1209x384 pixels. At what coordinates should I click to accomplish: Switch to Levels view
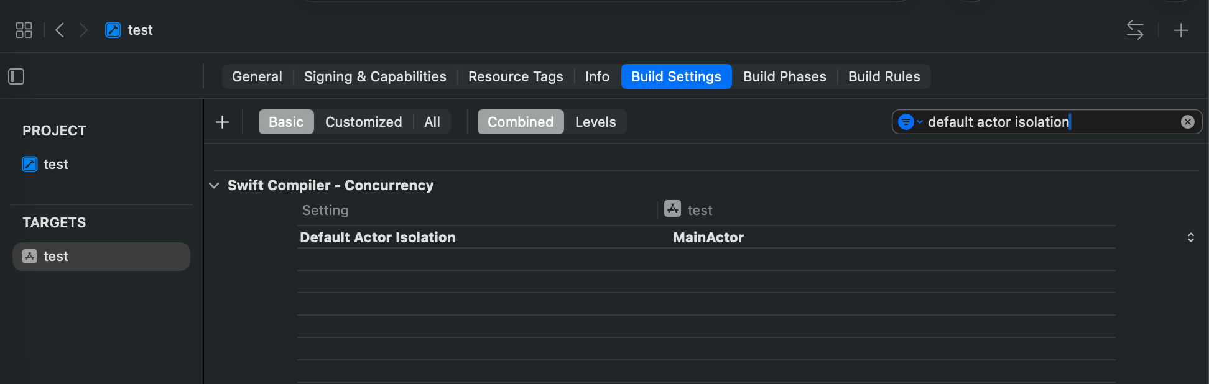(595, 122)
